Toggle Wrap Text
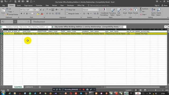Image resolution: width=169 pixels, height=95 pixels. pyautogui.click(x=71, y=10)
